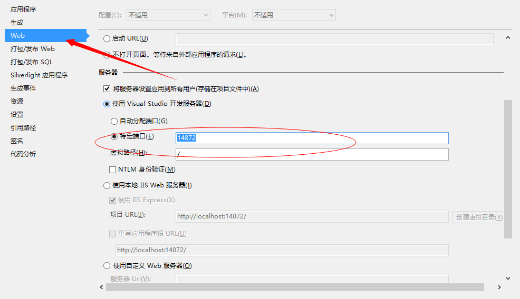Switch to the 生成 tab

click(17, 23)
